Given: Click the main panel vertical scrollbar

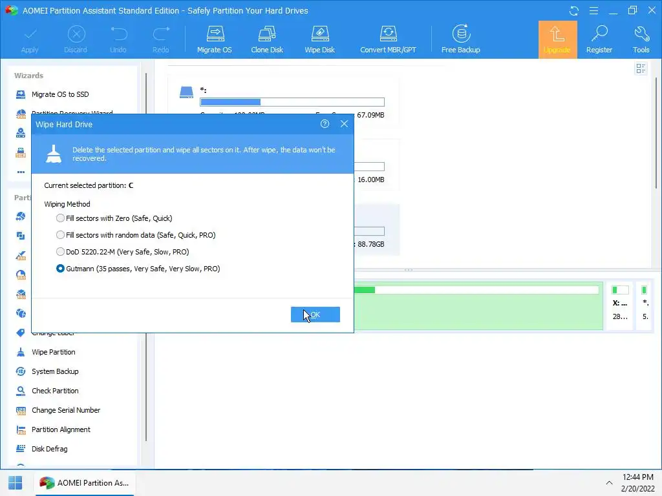Looking at the screenshot, I should pos(656,133).
